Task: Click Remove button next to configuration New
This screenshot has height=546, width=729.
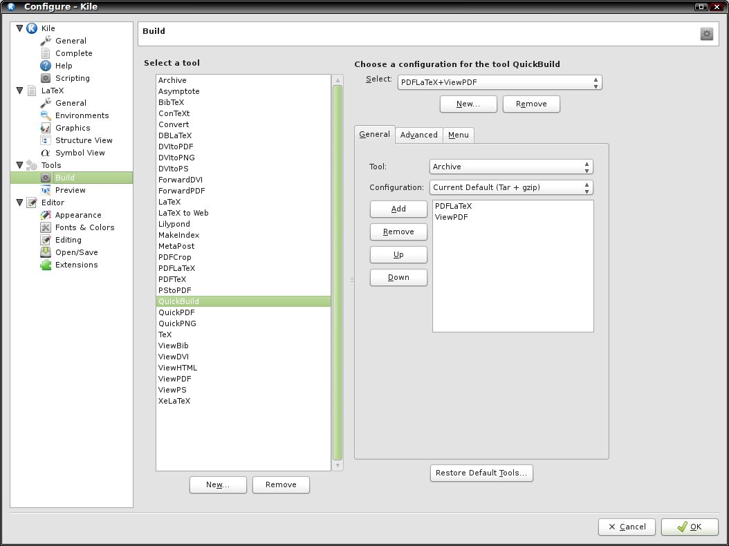Action: (x=531, y=104)
